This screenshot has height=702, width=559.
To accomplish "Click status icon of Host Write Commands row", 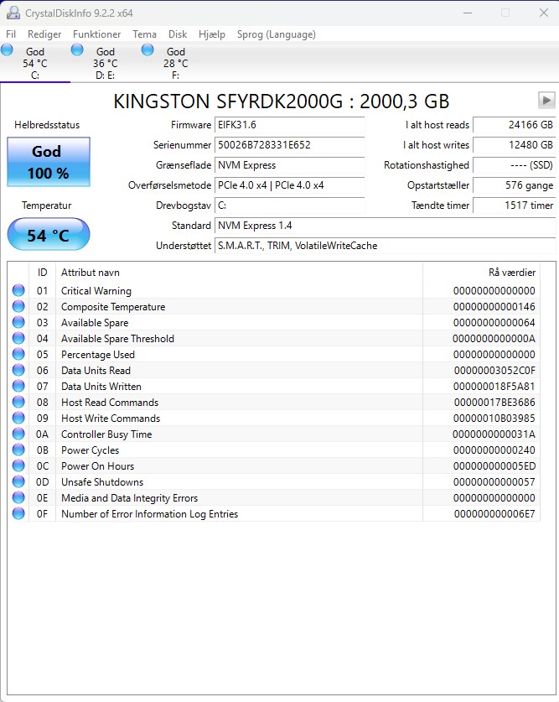I will 18,419.
